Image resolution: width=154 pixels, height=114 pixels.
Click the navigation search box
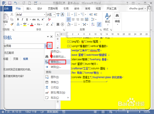[x=24, y=46]
